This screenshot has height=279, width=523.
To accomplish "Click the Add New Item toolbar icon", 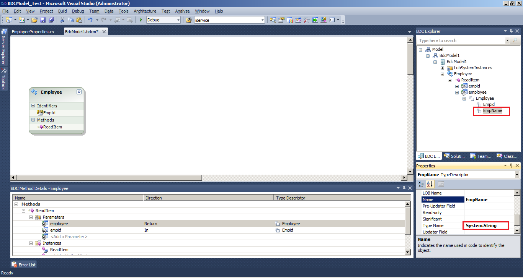I will 22,20.
